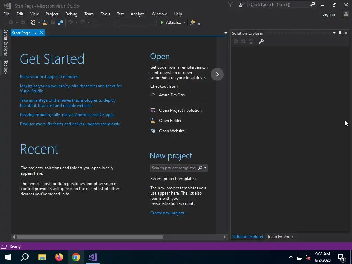
Task: Click the Quick Launch magnifier icon
Action: 312,4
